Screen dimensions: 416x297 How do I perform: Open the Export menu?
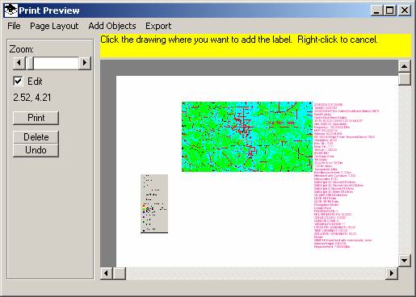point(158,26)
